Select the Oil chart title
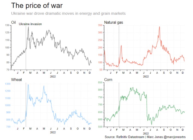 pos(13,22)
